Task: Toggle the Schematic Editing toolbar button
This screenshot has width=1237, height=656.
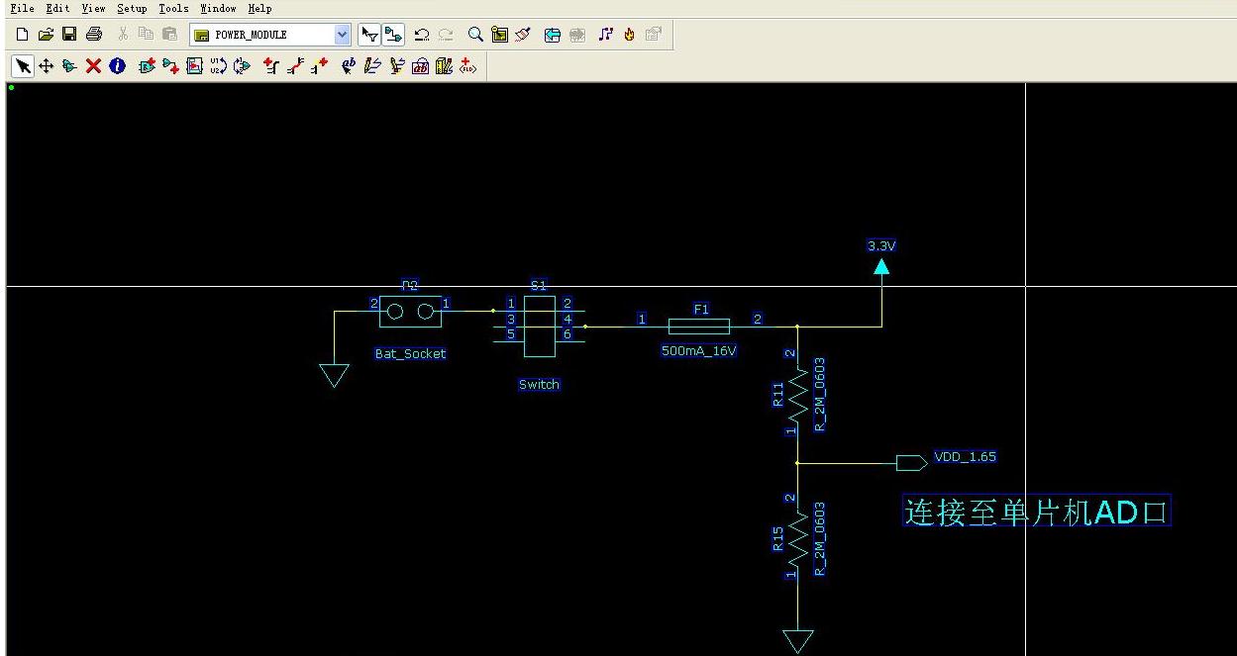Action: click(x=393, y=35)
